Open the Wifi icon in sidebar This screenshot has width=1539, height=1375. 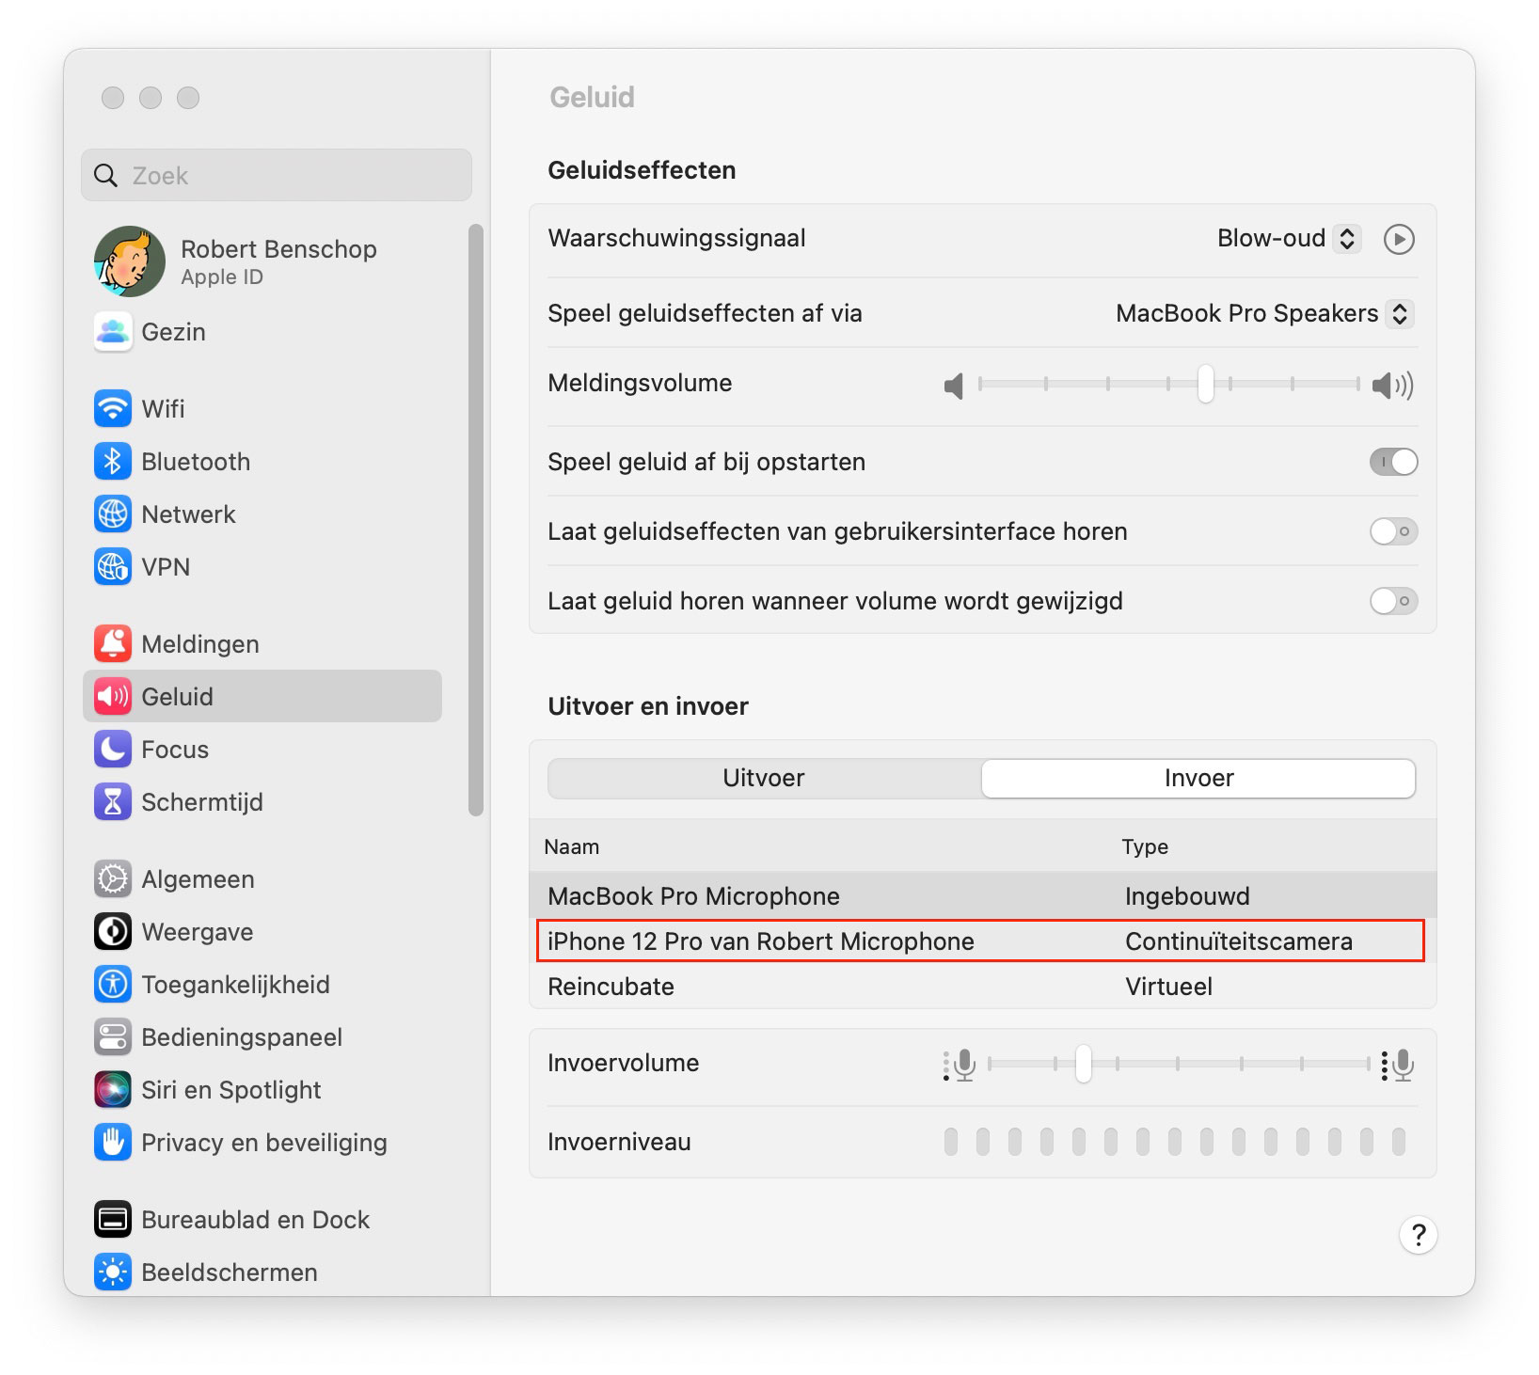click(113, 409)
